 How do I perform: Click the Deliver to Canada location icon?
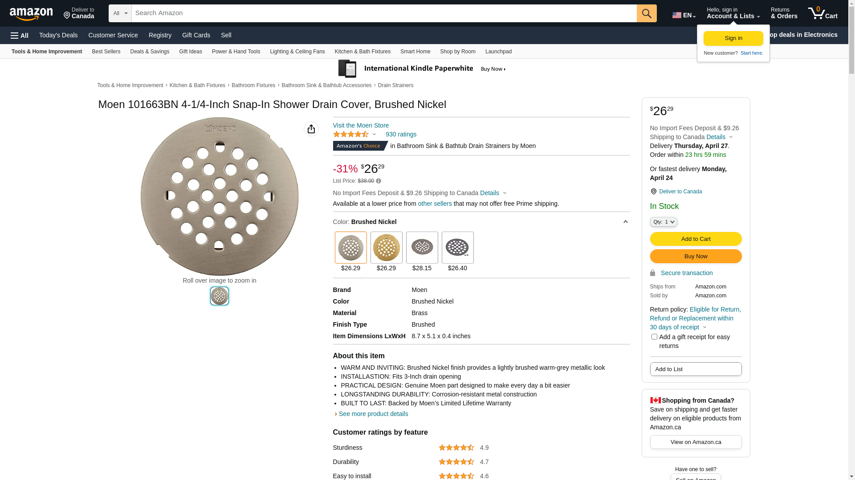653,192
